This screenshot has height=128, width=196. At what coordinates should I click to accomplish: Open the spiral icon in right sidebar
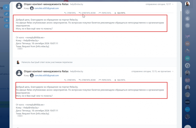[x=188, y=19]
